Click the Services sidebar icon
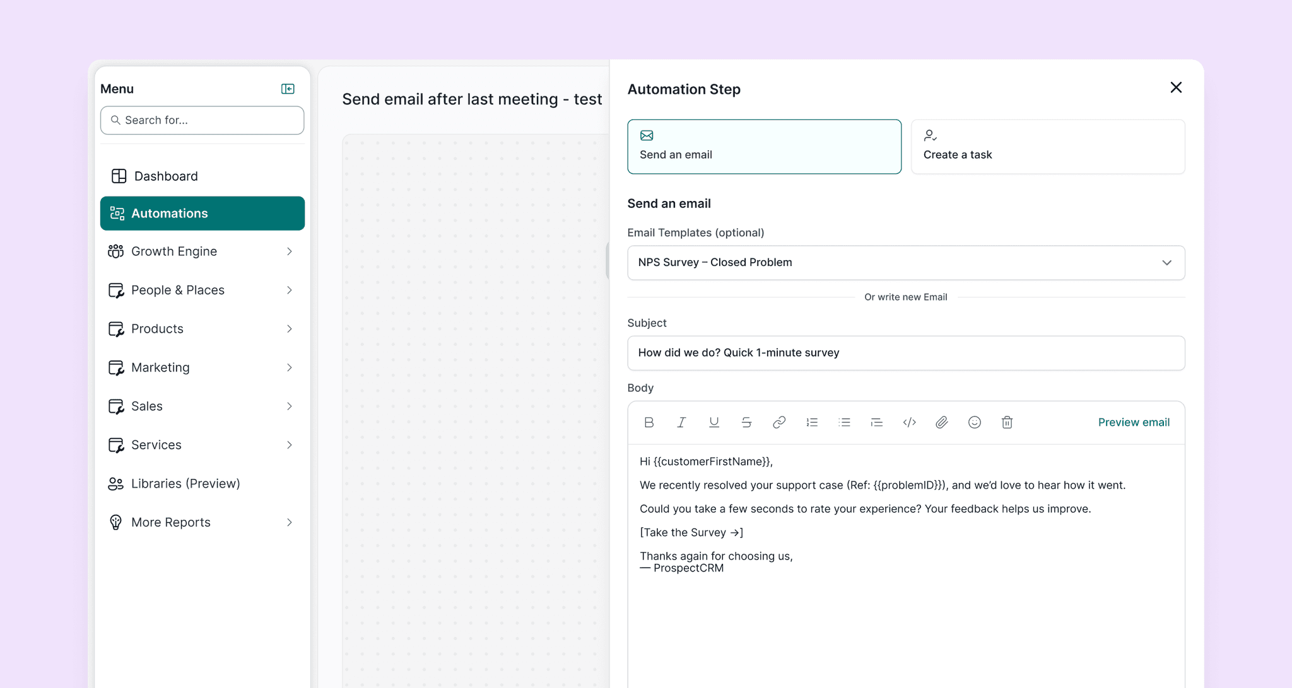The height and width of the screenshot is (688, 1292). point(116,445)
